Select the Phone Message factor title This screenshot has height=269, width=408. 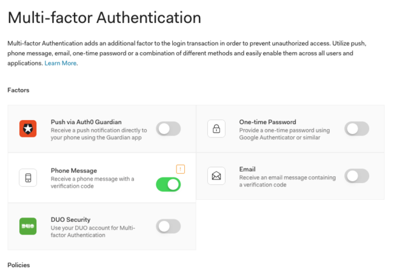point(74,170)
